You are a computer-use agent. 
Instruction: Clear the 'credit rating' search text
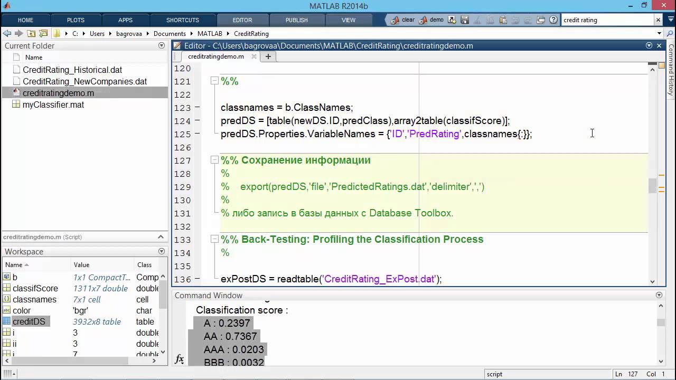tap(658, 20)
